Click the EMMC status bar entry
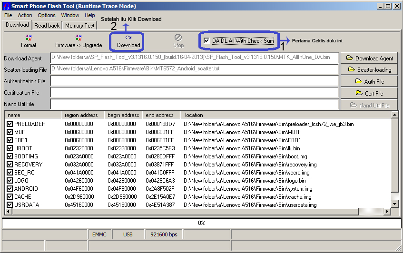The width and height of the screenshot is (403, 253). pos(99,234)
